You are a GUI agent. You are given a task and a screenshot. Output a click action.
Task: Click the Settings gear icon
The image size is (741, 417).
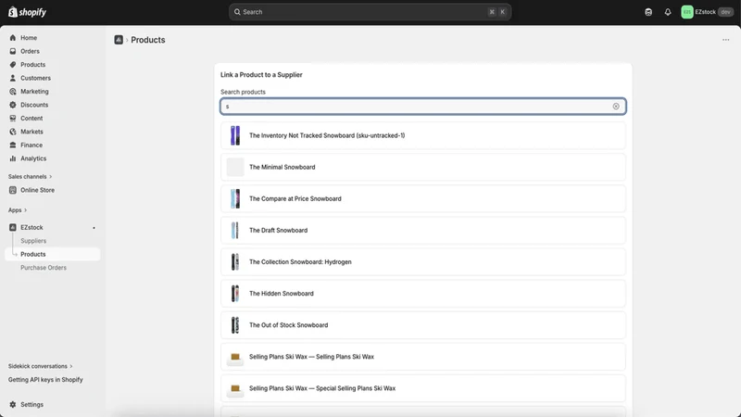tap(13, 405)
